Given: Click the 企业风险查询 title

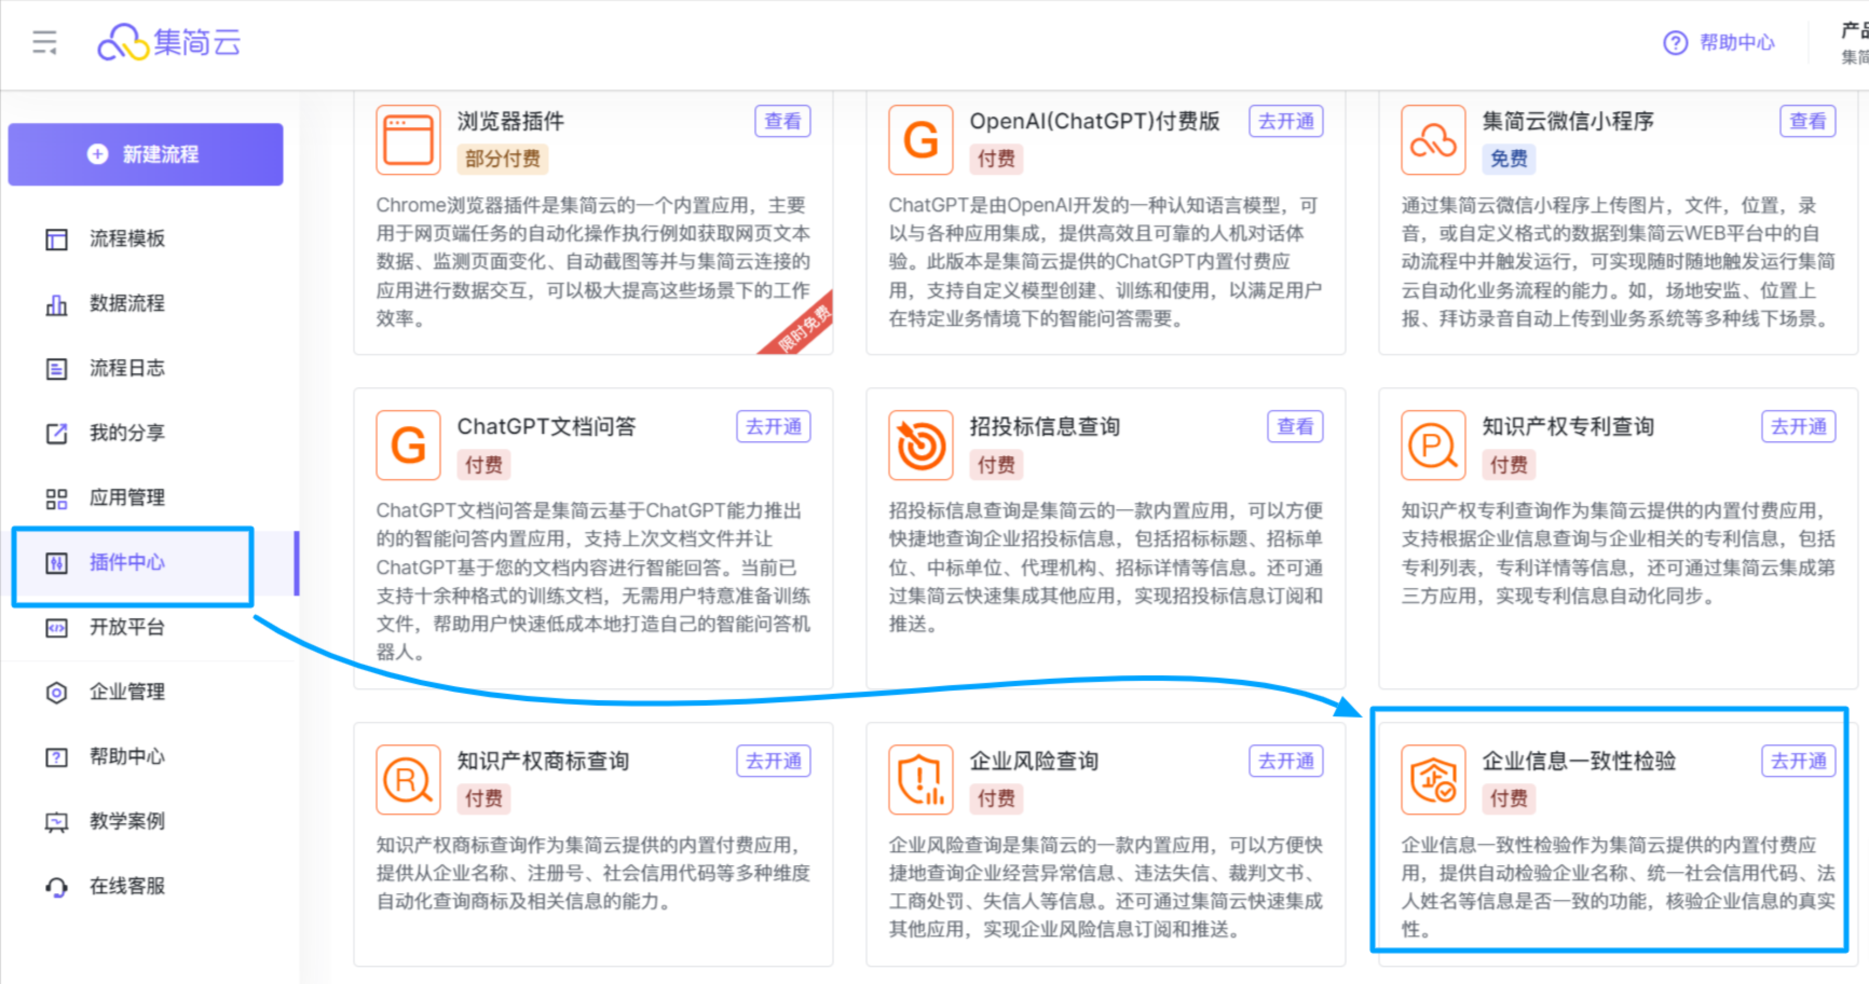Looking at the screenshot, I should (x=1034, y=761).
